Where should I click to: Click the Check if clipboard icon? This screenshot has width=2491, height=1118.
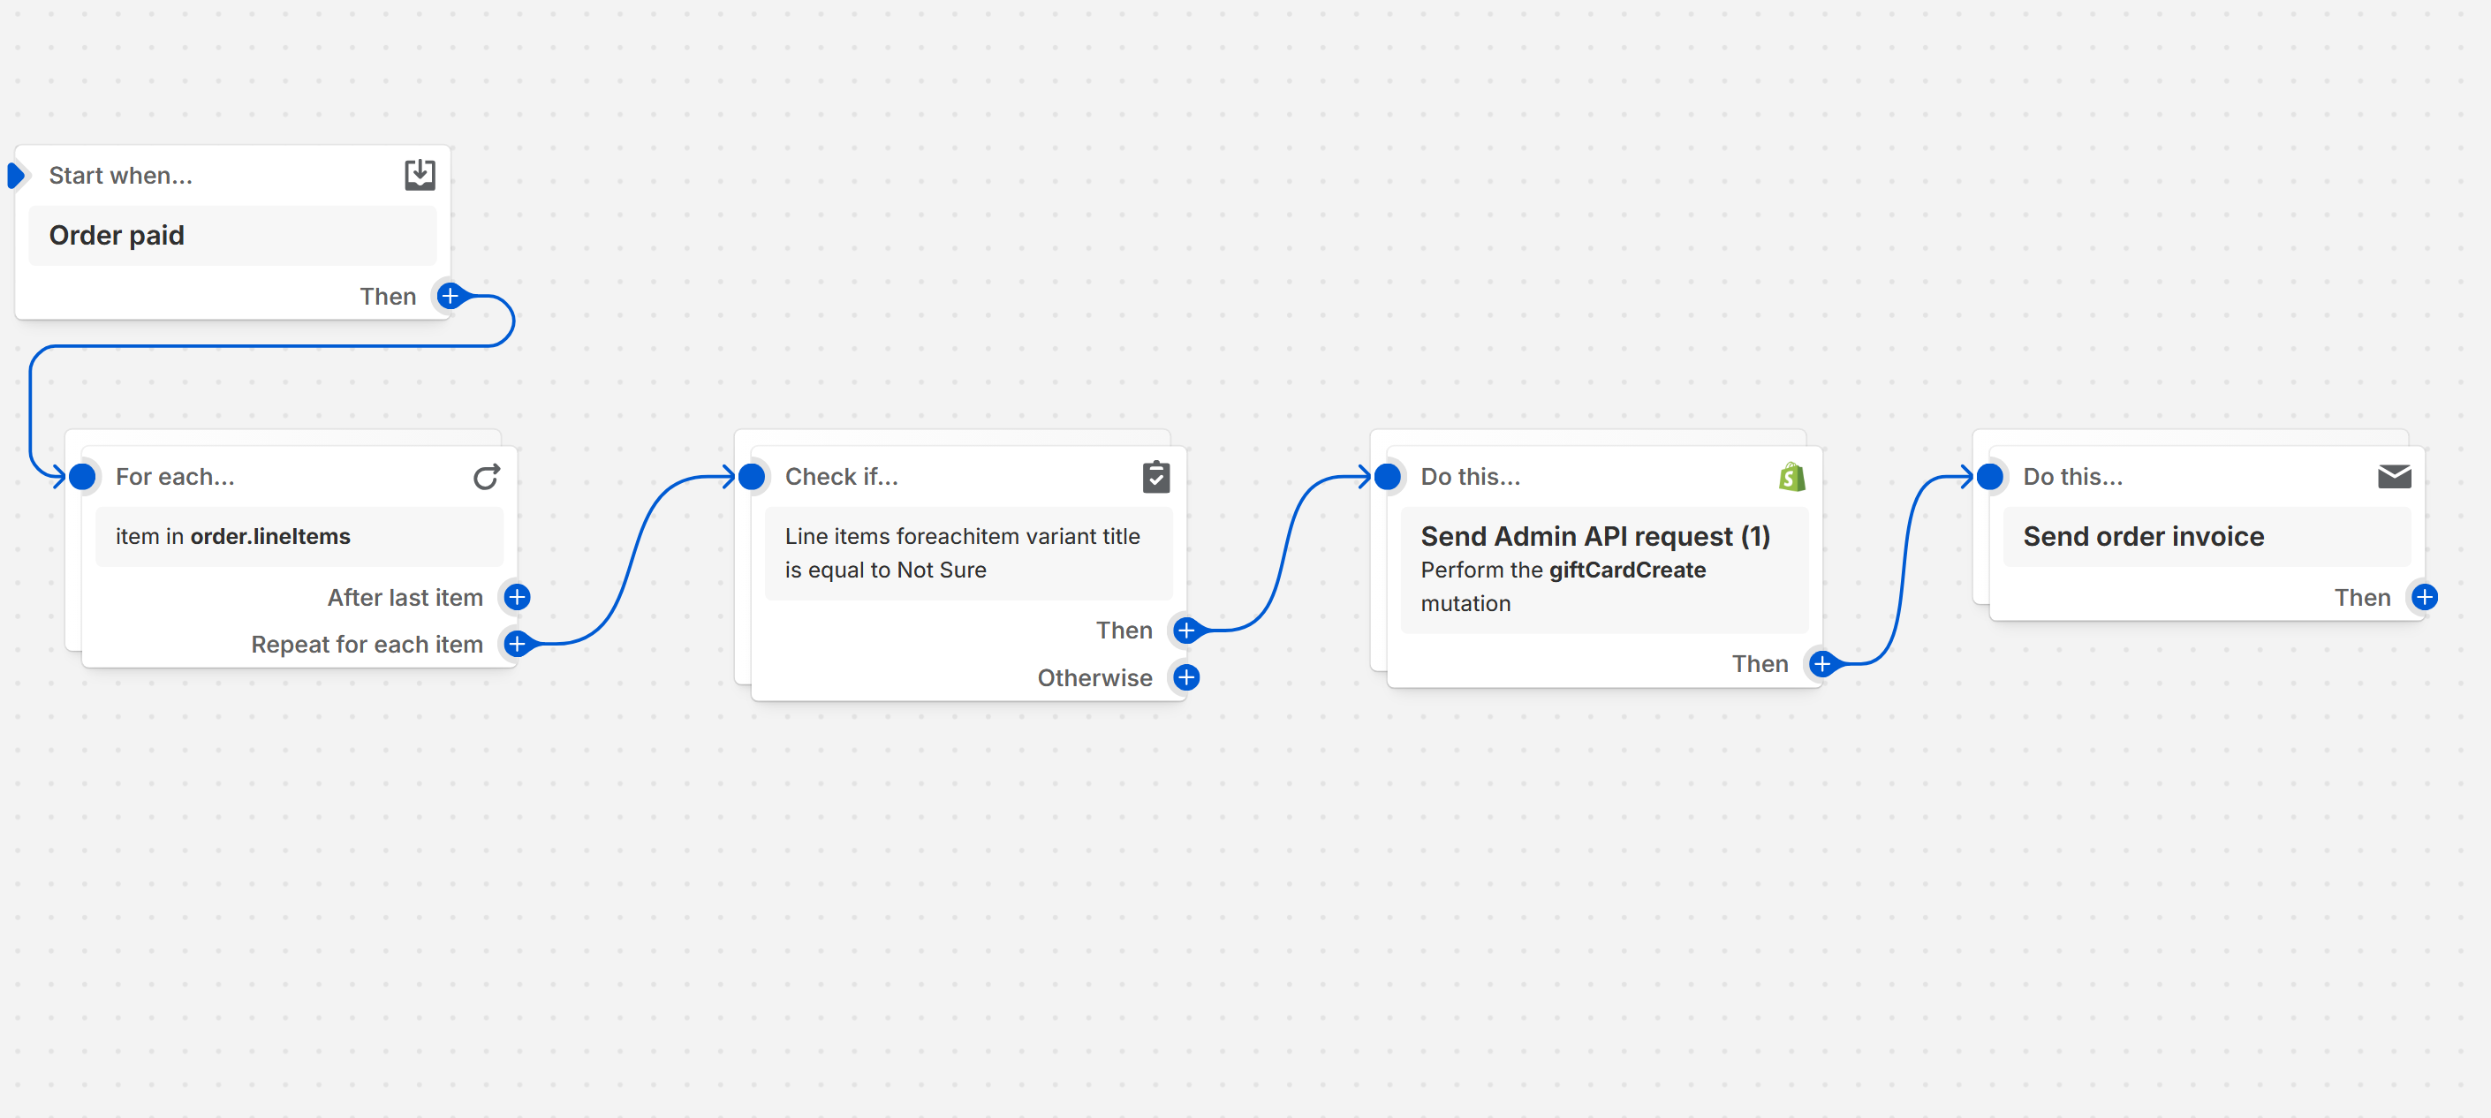pyautogui.click(x=1155, y=477)
